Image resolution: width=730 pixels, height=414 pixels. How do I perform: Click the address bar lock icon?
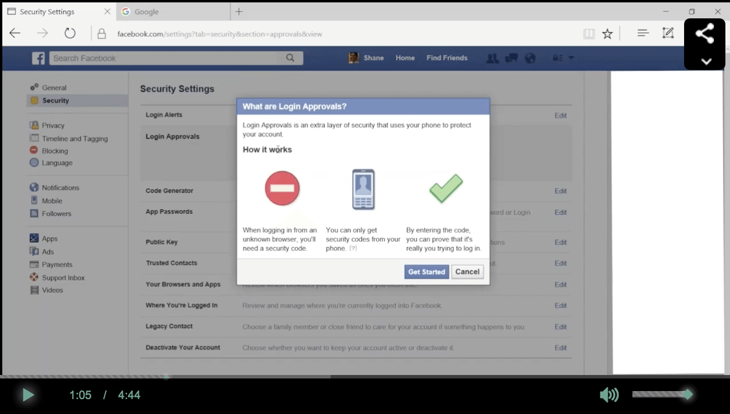(102, 34)
